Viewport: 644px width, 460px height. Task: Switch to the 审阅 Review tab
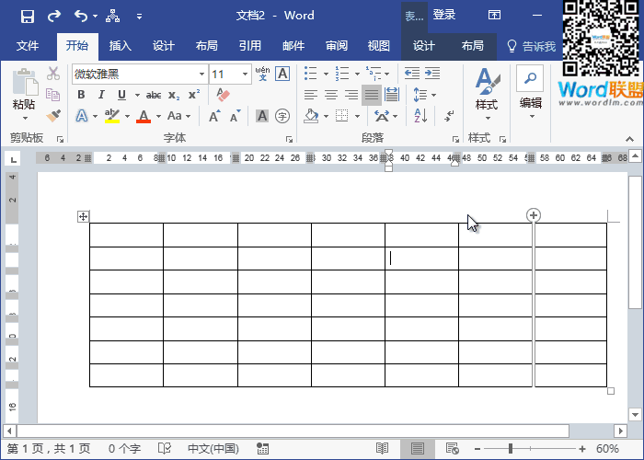(x=337, y=46)
